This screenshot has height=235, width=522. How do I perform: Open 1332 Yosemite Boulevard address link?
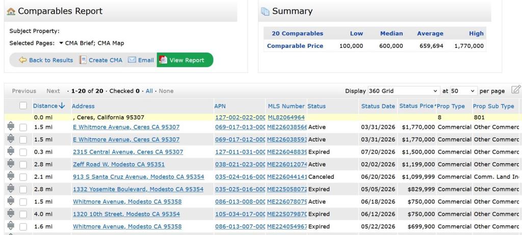point(138,189)
